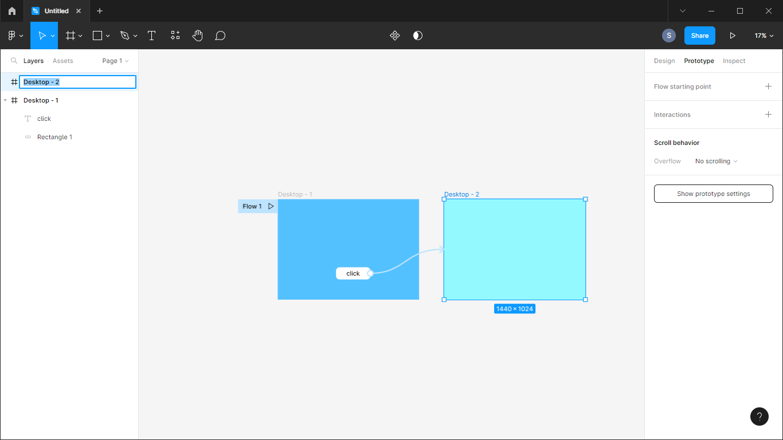Collapse the Desktop - 1 layer
783x440 pixels.
[x=5, y=100]
